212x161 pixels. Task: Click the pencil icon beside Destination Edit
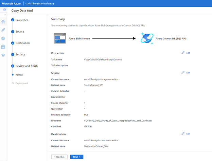point(183,133)
